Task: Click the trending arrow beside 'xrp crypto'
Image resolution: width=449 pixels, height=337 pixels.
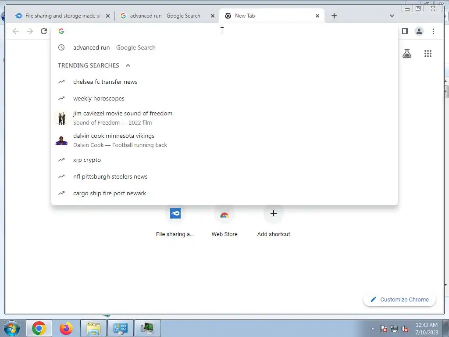Action: (x=61, y=160)
